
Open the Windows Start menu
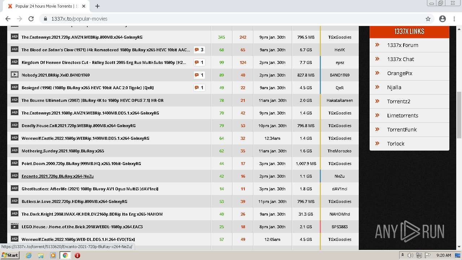point(10,255)
